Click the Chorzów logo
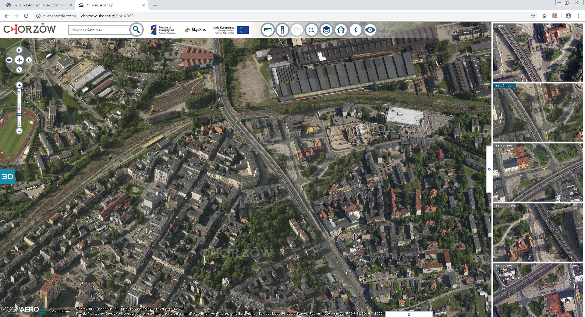 point(30,29)
